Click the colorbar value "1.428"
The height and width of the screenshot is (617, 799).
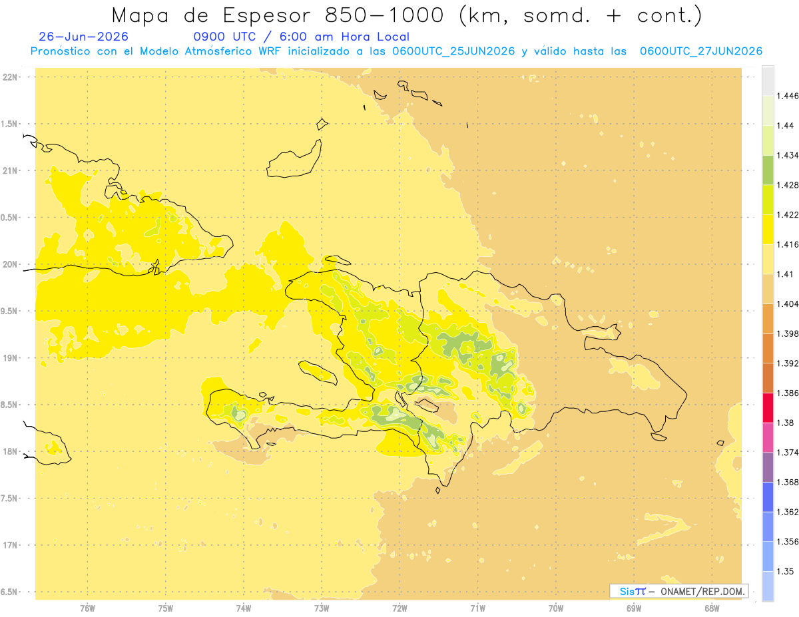[788, 185]
